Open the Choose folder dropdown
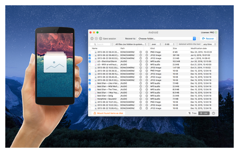Image resolution: width=239 pixels, height=153 pixels. [x=167, y=39]
